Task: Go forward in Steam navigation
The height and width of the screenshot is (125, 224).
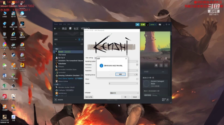Action: pyautogui.click(x=59, y=28)
